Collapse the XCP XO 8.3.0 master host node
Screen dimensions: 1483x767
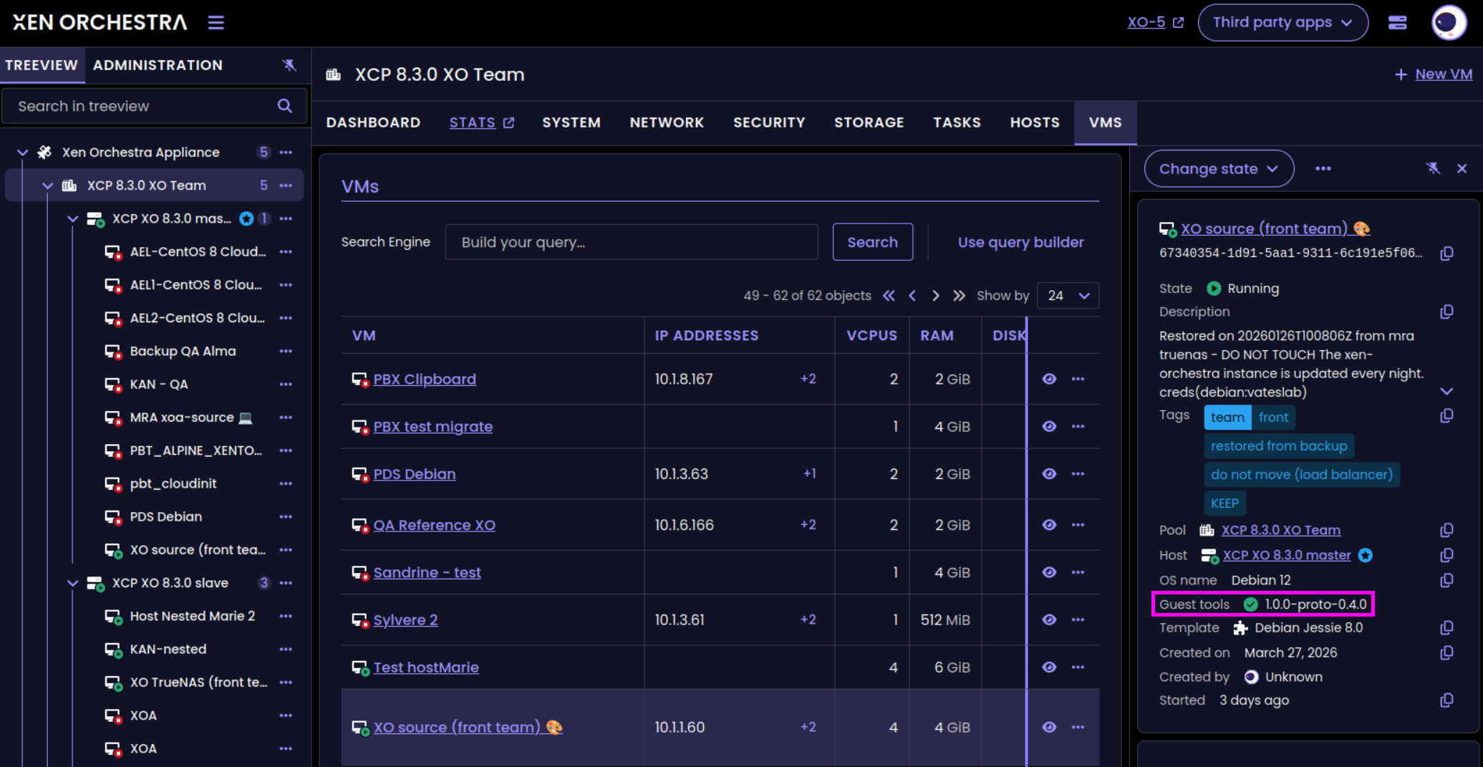(72, 219)
